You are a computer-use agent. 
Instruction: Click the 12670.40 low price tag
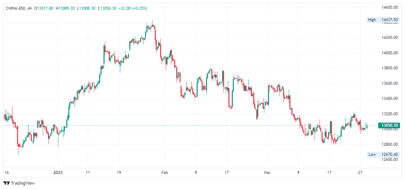[x=390, y=154]
